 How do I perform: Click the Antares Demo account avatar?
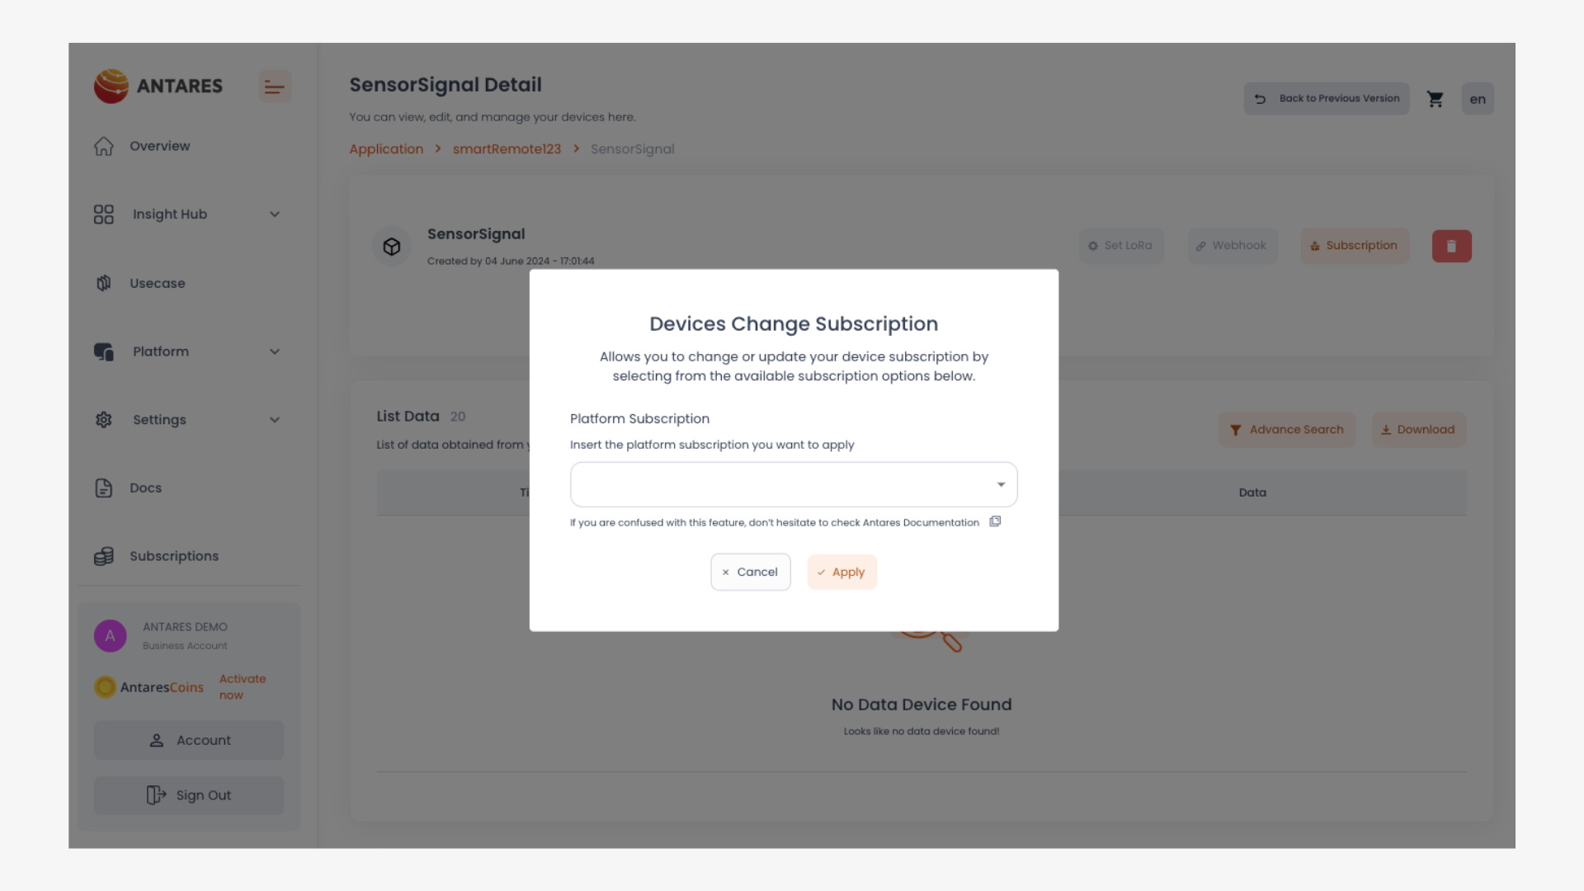click(x=111, y=636)
